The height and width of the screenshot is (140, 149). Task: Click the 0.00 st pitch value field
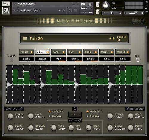coord(27,59)
